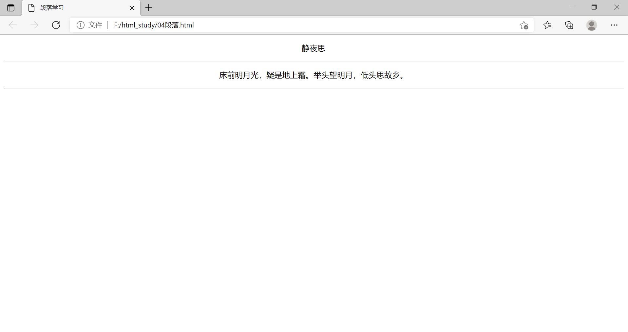
Task: Click the file info icon in address bar
Action: (x=80, y=25)
